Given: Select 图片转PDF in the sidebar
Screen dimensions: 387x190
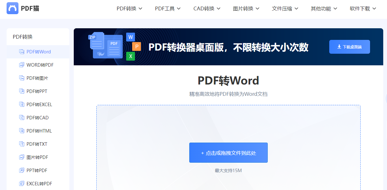Looking at the screenshot, I should click(38, 157).
